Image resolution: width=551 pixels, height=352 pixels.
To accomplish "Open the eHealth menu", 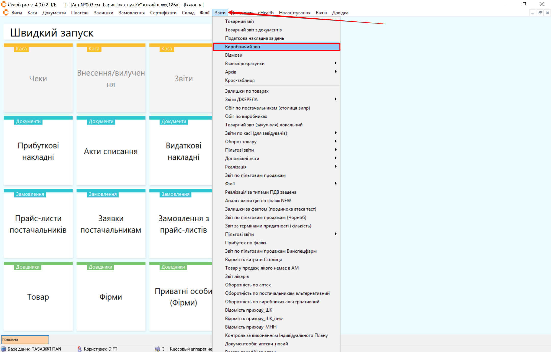I will [266, 13].
